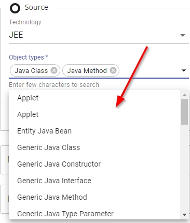Click the scrollbar up arrow
Viewport: 190px width, 223px height.
184,95
